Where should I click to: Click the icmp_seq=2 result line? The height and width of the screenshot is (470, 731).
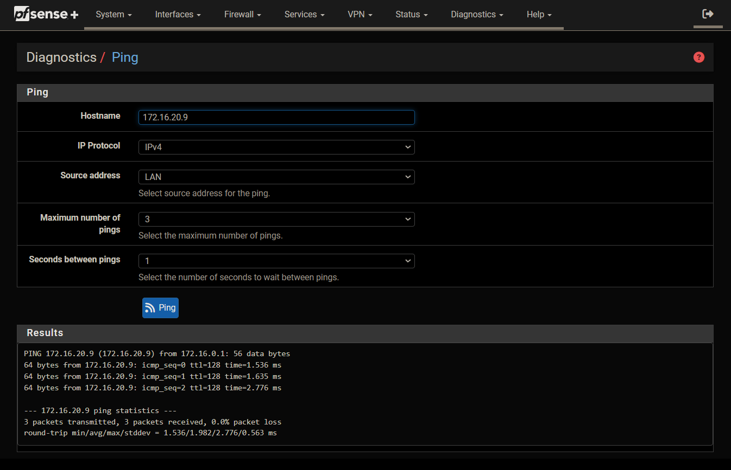coord(153,388)
